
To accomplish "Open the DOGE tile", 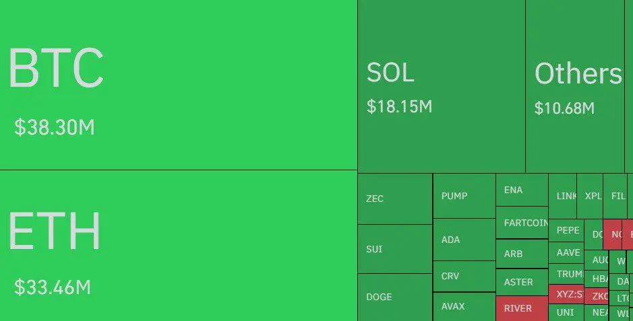I will coord(395,297).
